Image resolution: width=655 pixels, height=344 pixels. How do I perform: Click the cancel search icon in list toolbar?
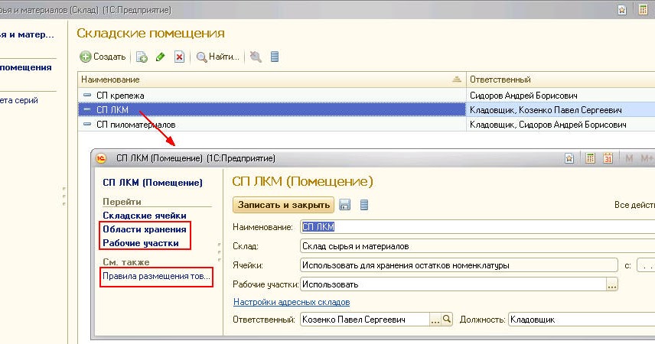[x=256, y=57]
